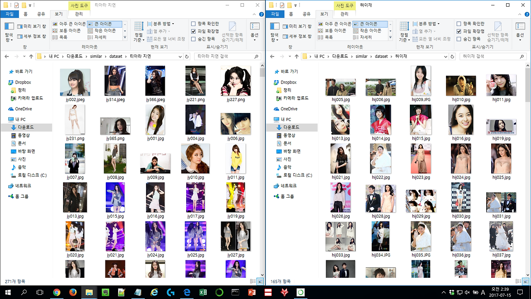Open Firefox from the taskbar
This screenshot has height=299, width=531.
[x=73, y=292]
